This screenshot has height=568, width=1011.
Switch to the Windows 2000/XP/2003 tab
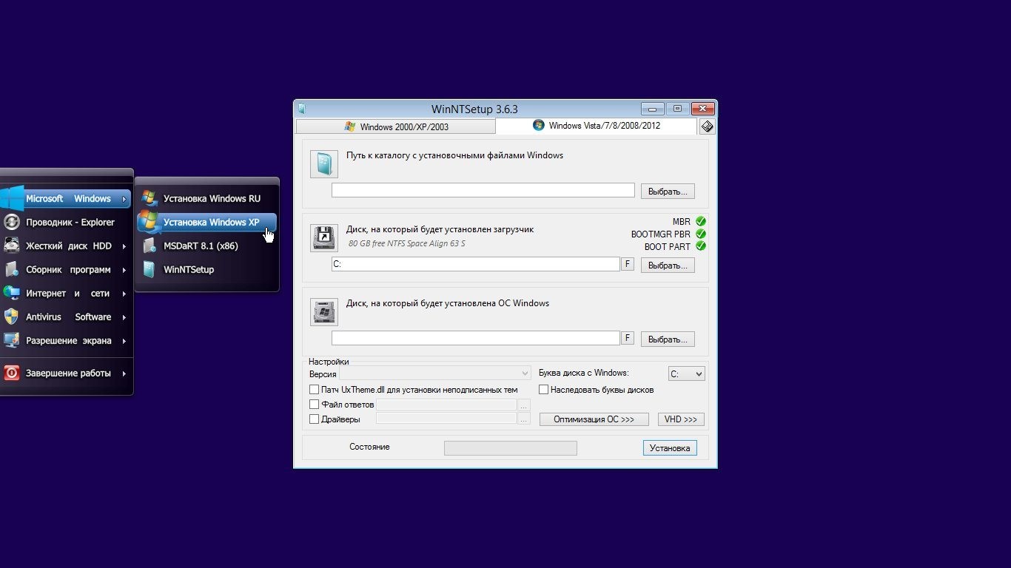(396, 126)
